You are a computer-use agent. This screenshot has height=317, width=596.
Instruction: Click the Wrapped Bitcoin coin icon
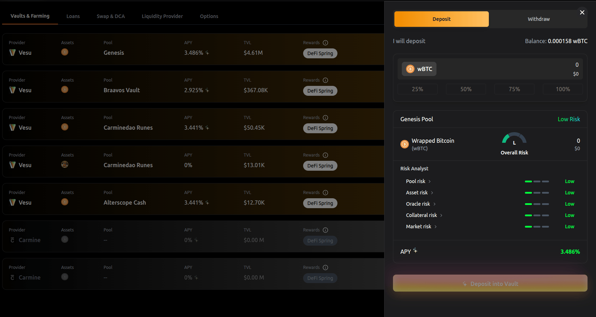405,144
